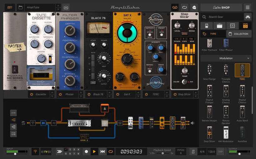256x159 pixels.
Task: Select the DI block in signal chain
Action: [43, 123]
